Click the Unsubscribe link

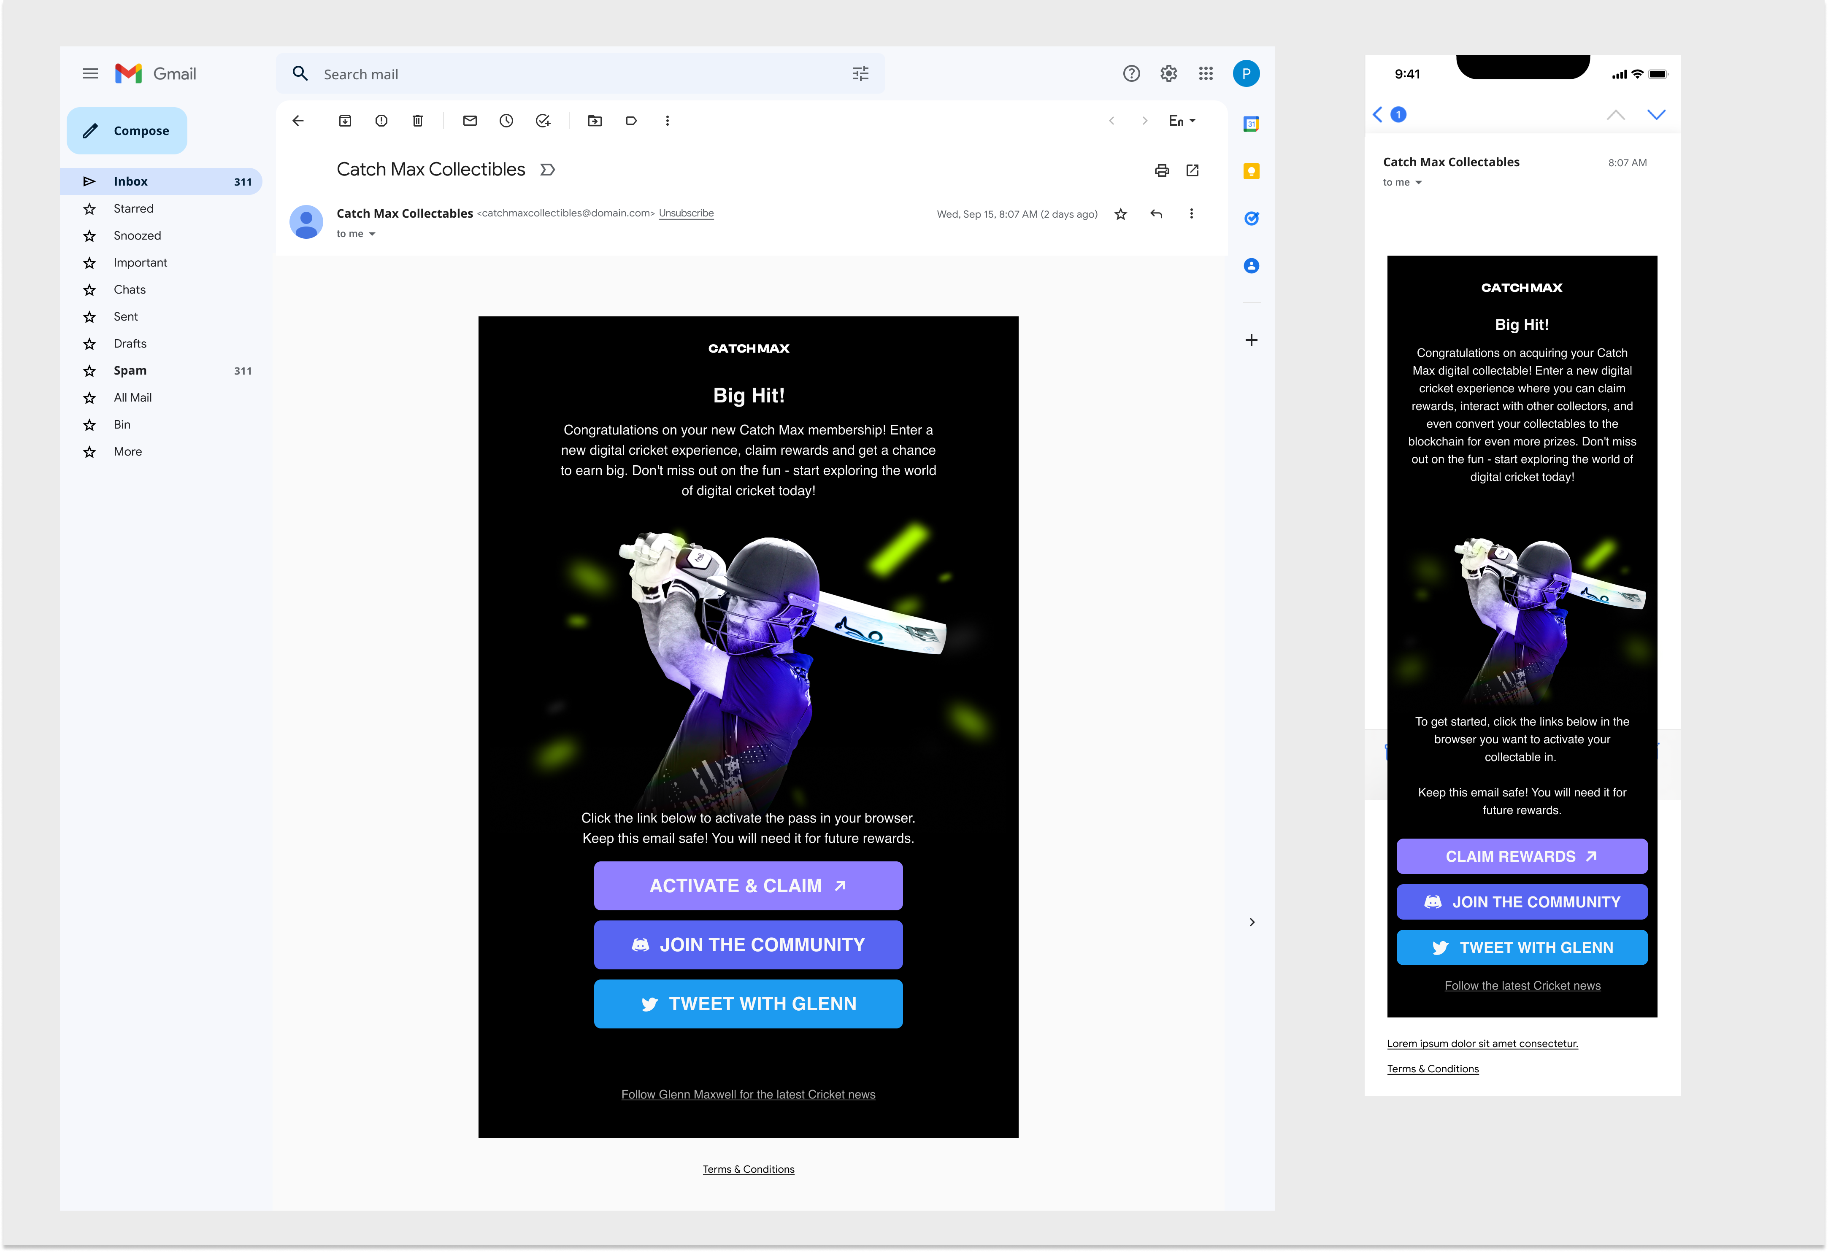point(686,214)
